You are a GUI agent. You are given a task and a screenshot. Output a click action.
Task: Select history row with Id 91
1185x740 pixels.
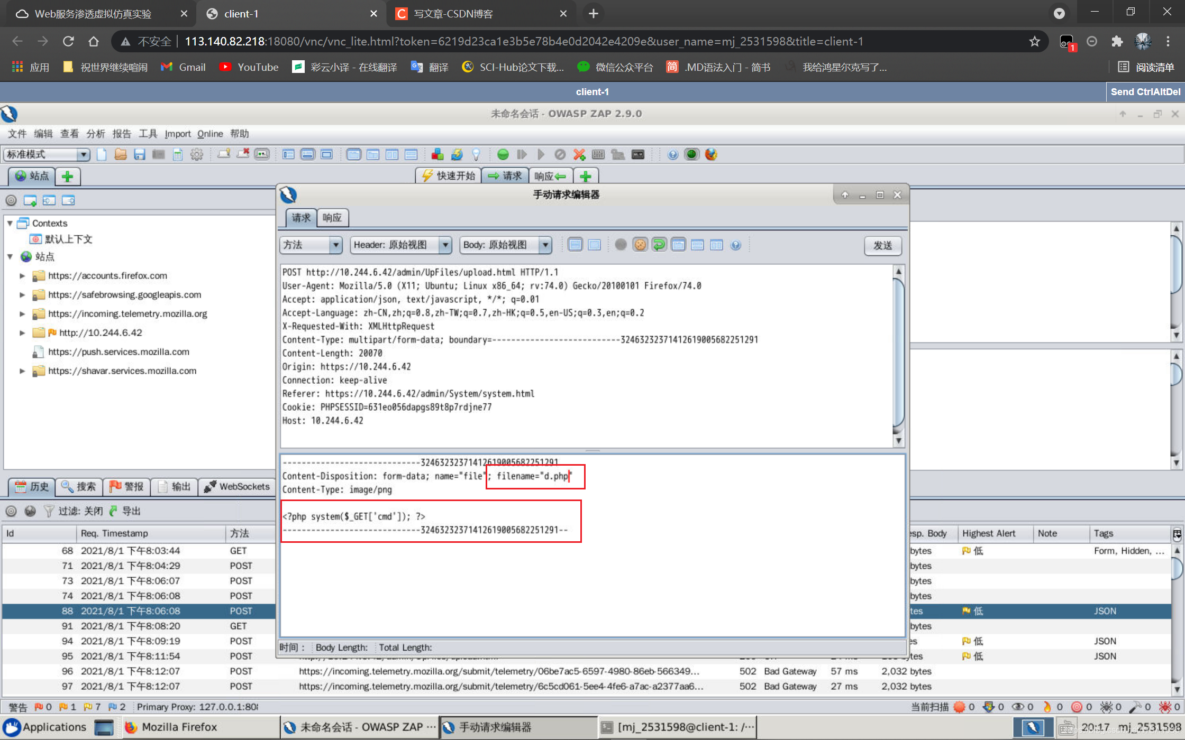click(139, 626)
